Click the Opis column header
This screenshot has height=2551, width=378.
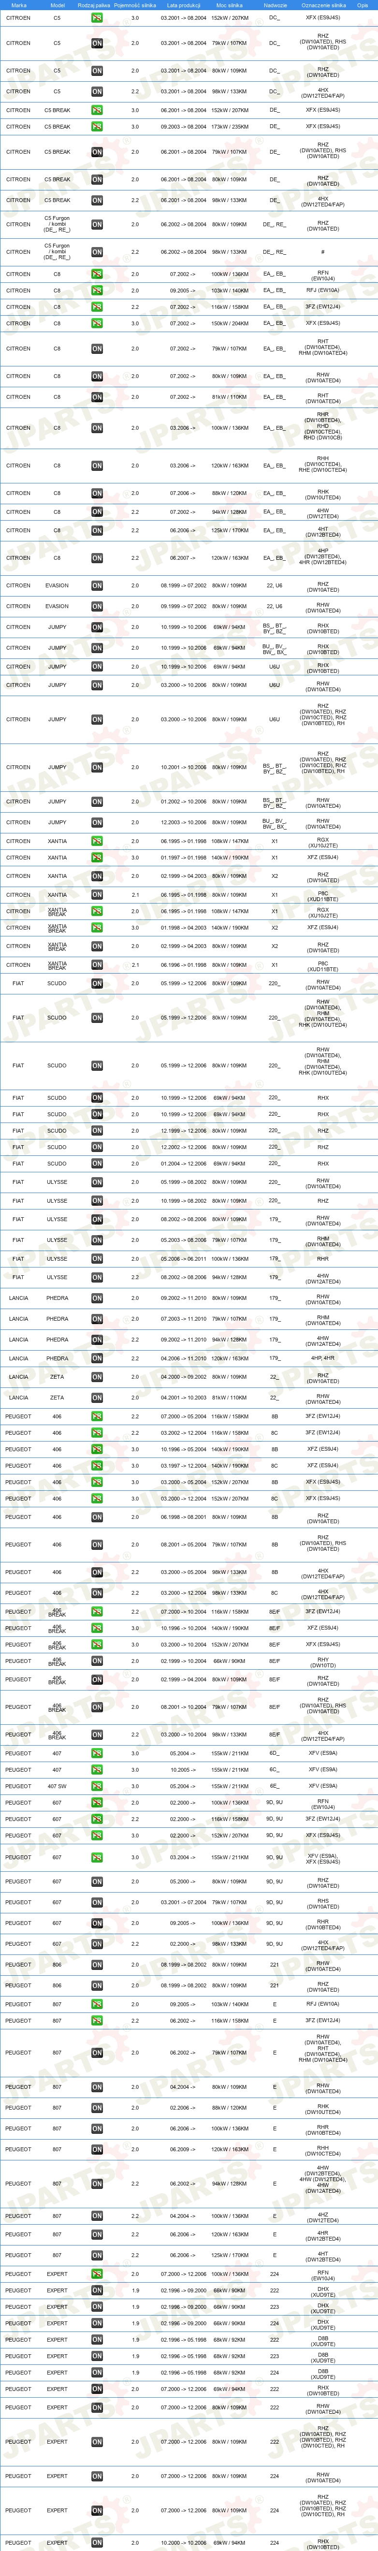click(x=363, y=5)
